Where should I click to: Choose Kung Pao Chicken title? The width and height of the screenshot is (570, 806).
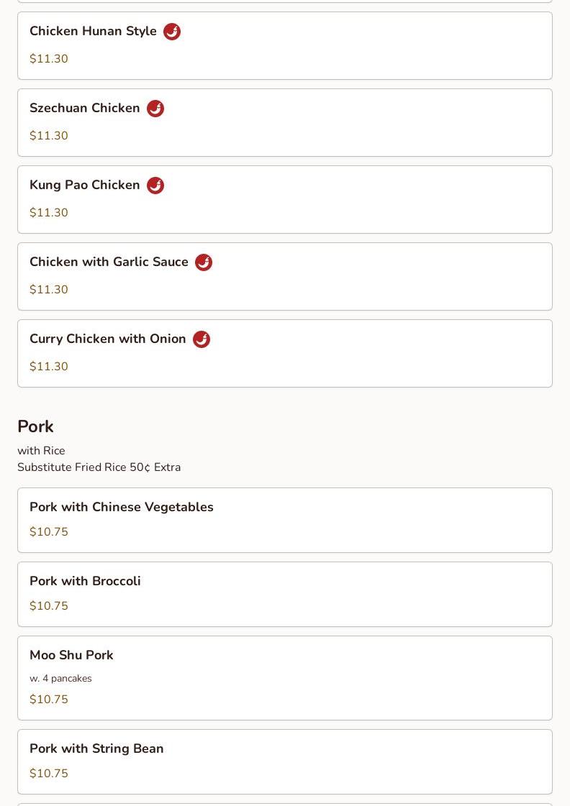tap(84, 185)
